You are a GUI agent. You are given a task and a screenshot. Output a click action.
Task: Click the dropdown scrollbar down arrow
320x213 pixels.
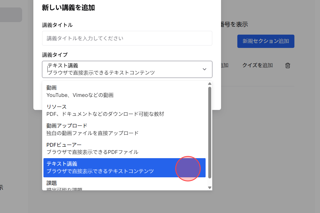click(210, 188)
